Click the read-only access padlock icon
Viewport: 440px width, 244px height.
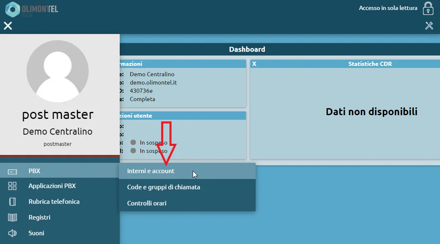tap(428, 8)
